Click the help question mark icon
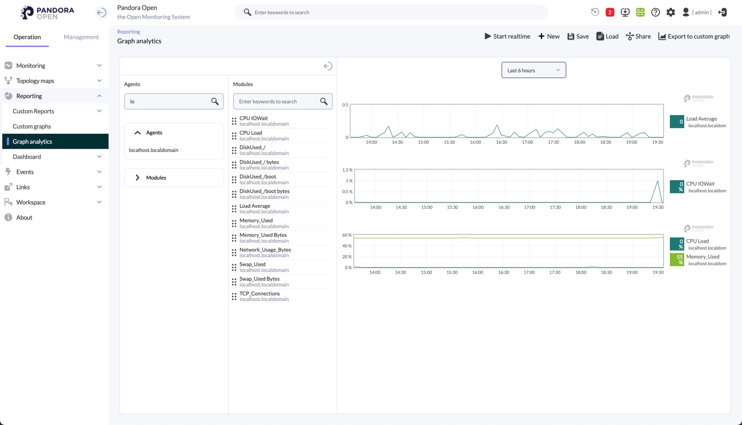742x425 pixels. coord(655,12)
